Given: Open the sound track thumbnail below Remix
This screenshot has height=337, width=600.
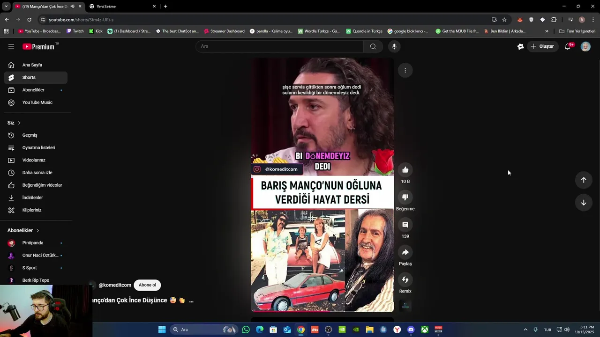Looking at the screenshot, I should click(405, 306).
